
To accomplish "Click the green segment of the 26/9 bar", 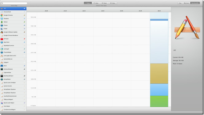I will [159, 102].
